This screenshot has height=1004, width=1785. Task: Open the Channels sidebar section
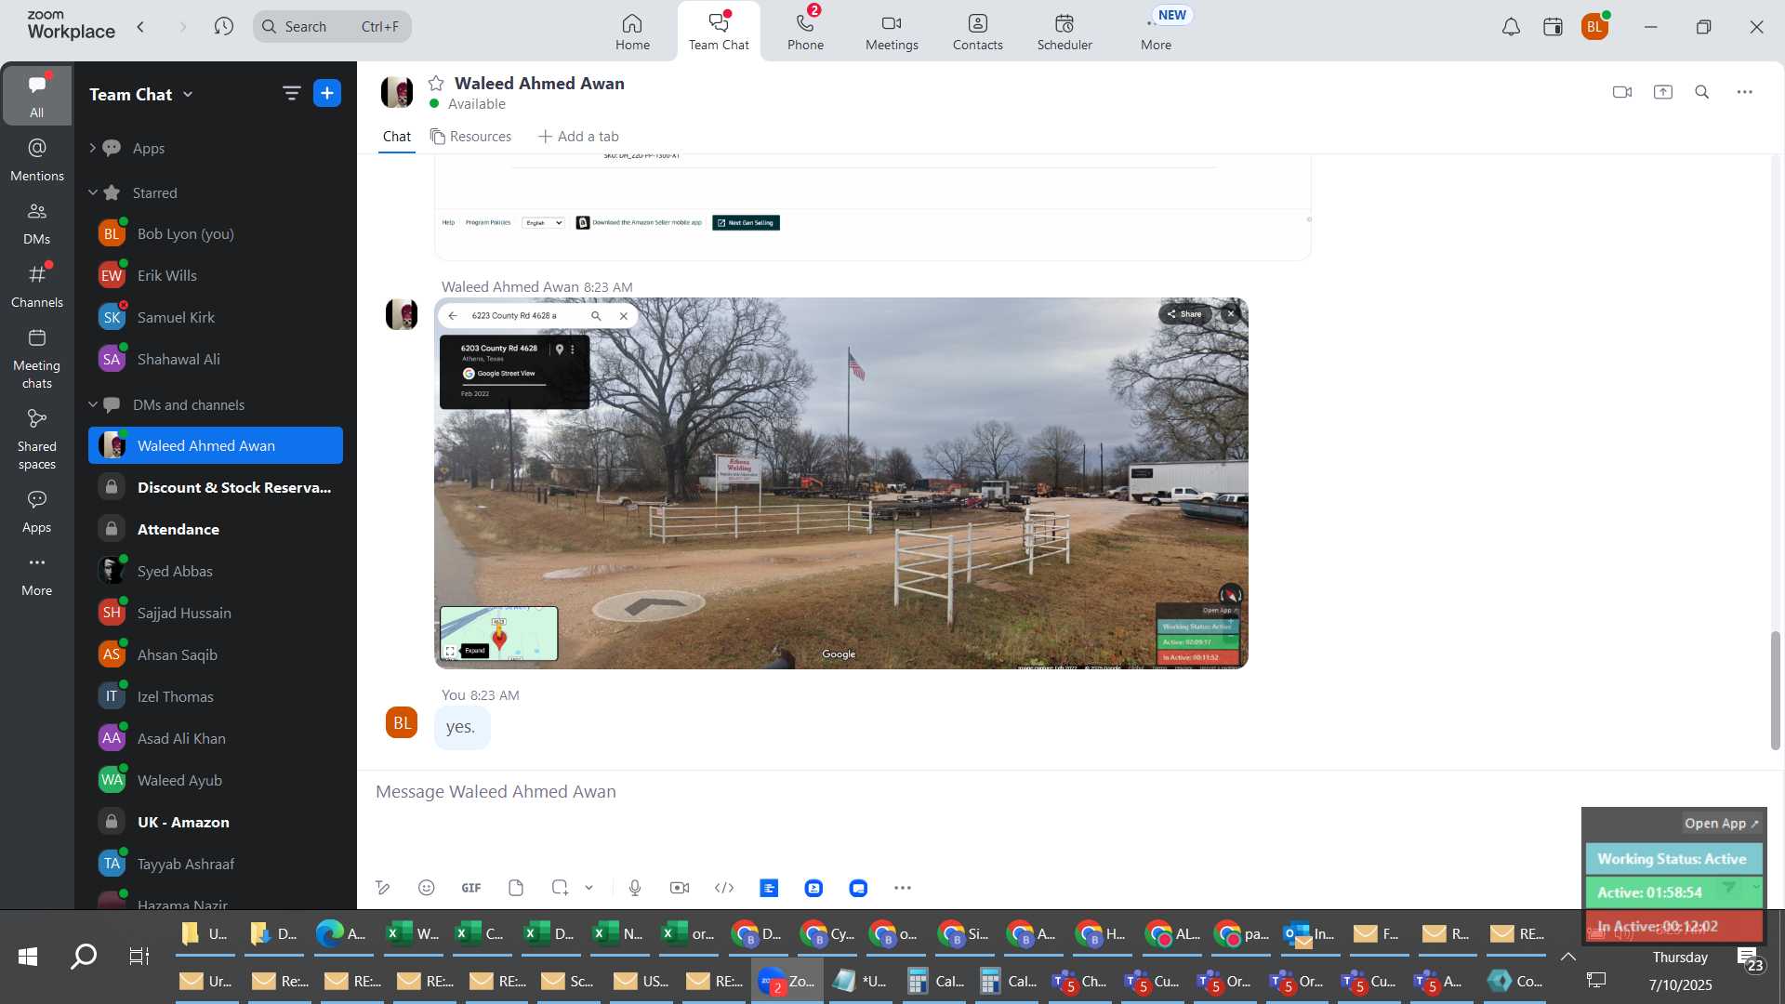point(37,286)
